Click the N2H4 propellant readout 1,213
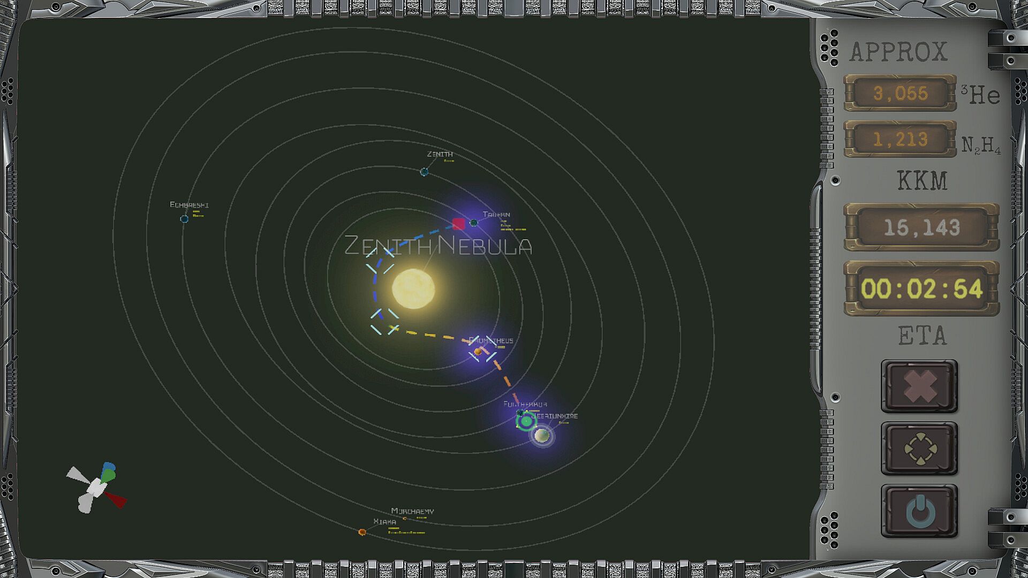This screenshot has height=578, width=1028. tap(900, 140)
